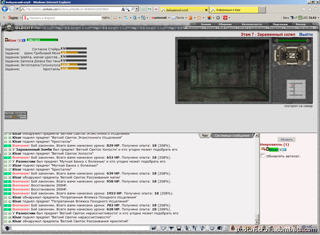Open the 'Выход' game menu
The height and width of the screenshot is (235, 320).
(x=300, y=25)
